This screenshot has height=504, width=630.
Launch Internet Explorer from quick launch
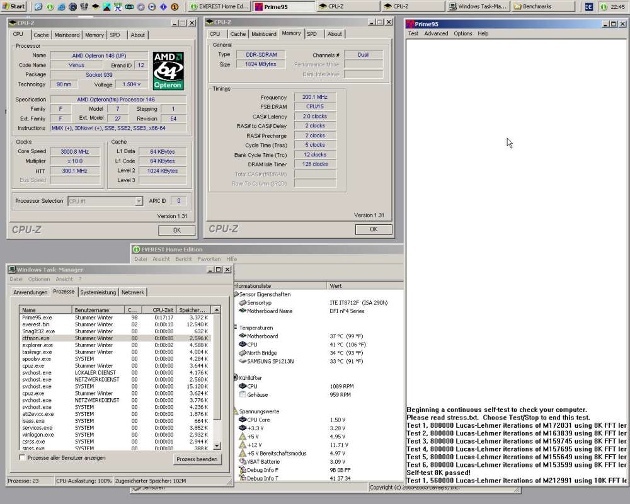61,6
